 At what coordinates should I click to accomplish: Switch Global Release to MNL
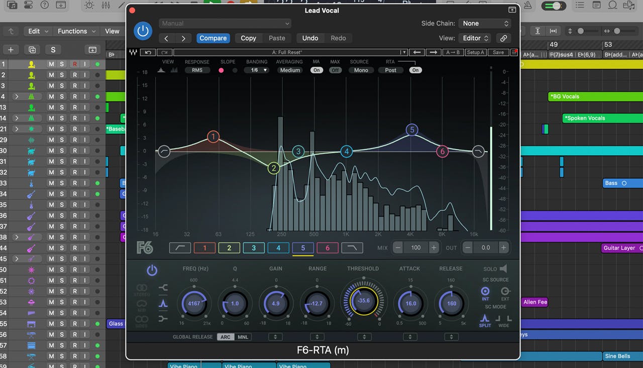tap(243, 337)
